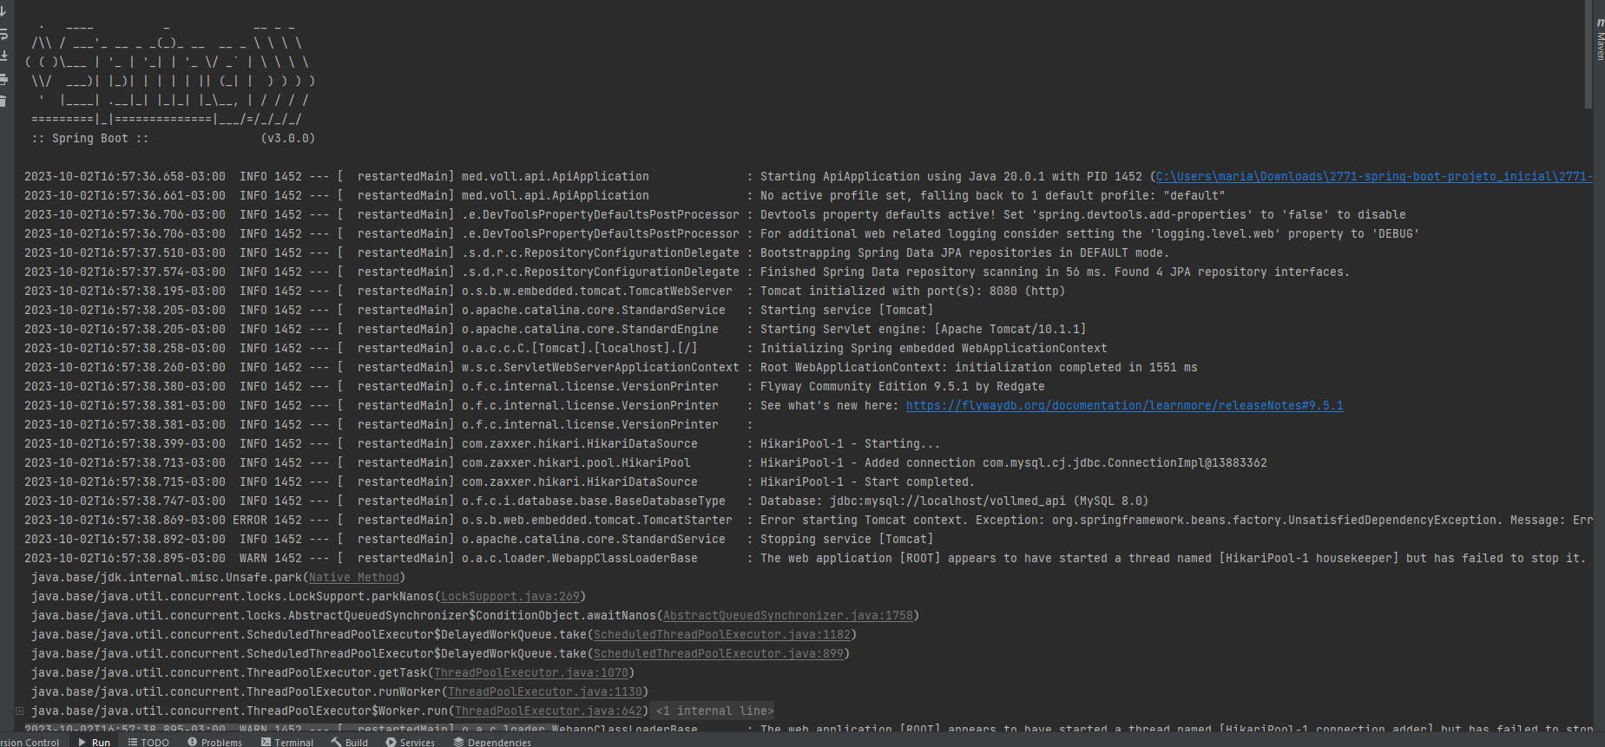
Task: Open the Version Control tool window
Action: click(30, 742)
